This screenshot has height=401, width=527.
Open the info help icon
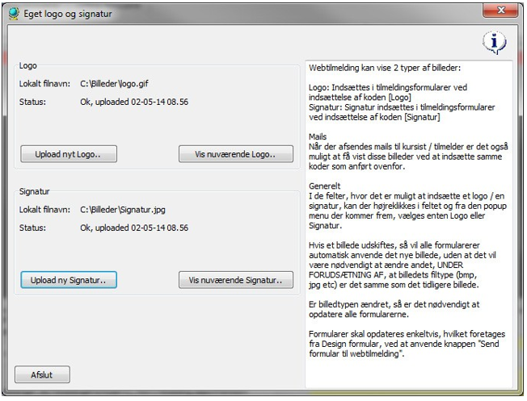tap(495, 42)
